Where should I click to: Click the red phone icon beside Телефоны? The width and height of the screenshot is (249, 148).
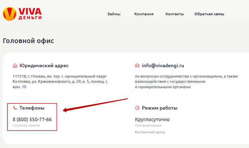coord(15,108)
